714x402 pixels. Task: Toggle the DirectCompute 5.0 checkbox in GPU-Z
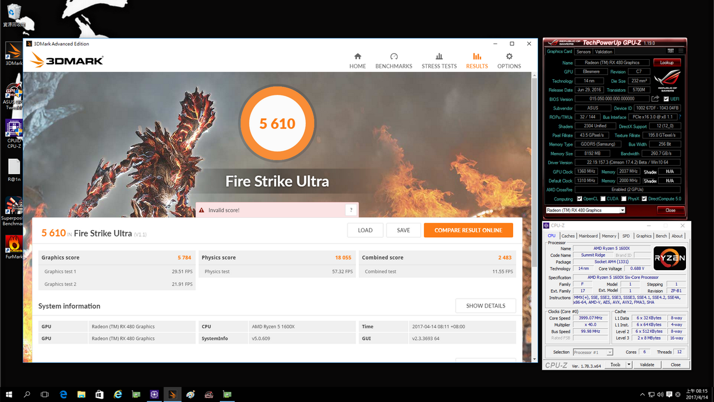point(644,199)
